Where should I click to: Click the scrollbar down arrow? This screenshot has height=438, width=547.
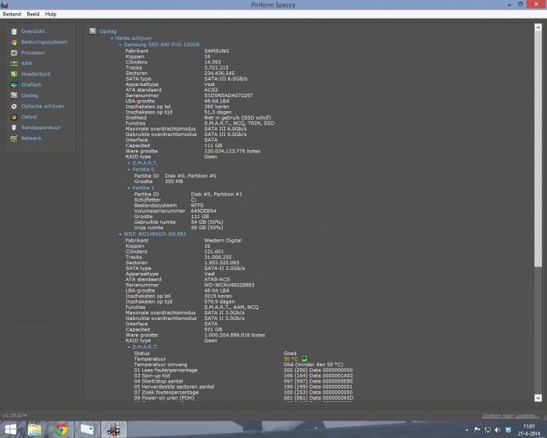point(538,398)
